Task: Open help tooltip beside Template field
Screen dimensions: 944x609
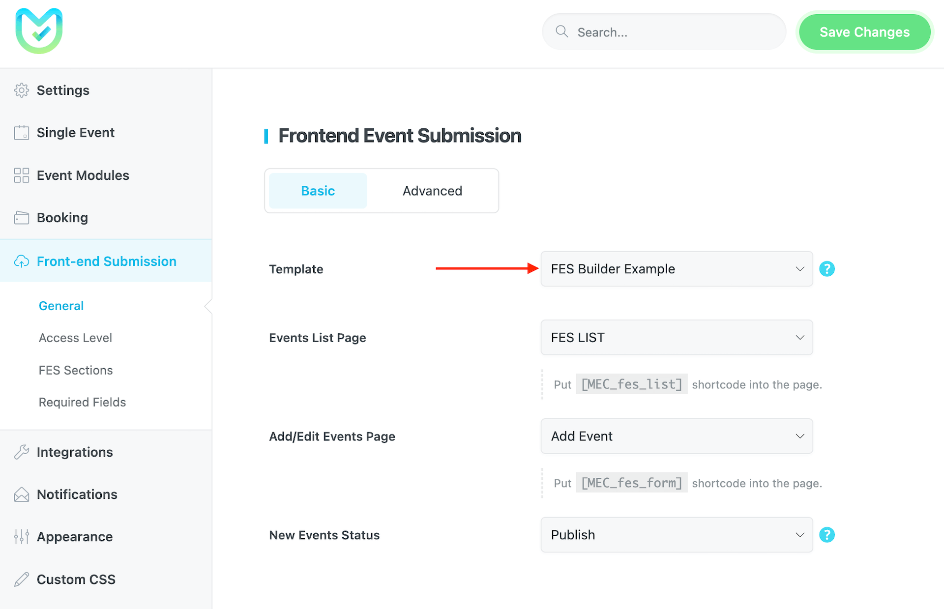Action: tap(827, 269)
